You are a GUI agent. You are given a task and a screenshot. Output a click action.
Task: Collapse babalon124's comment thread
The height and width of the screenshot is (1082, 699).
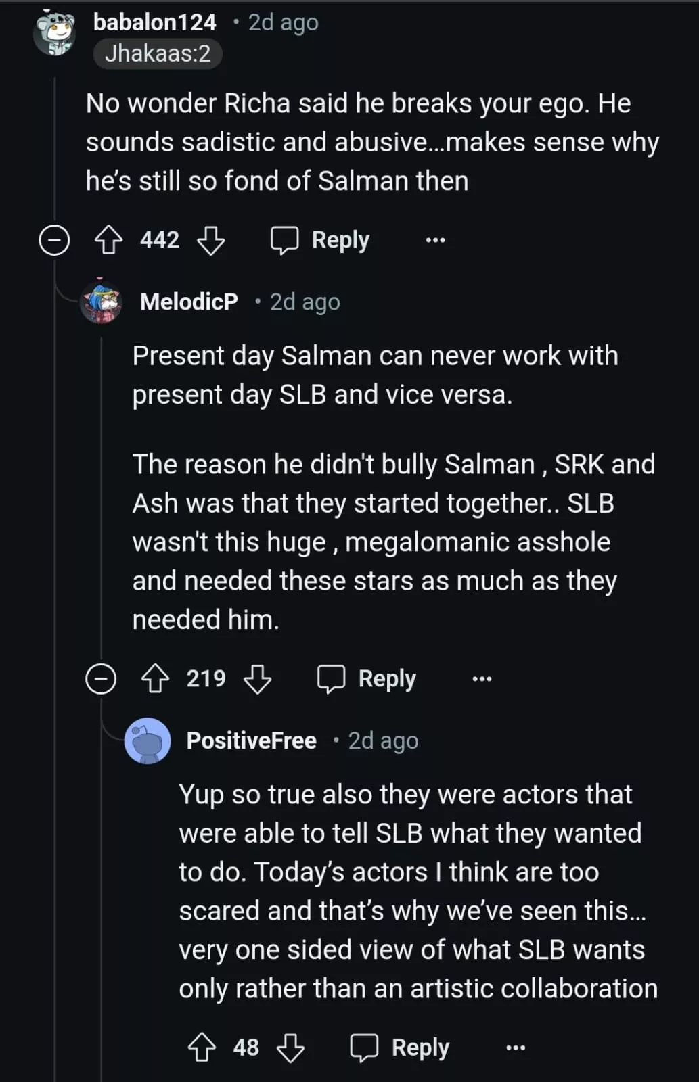coord(54,240)
